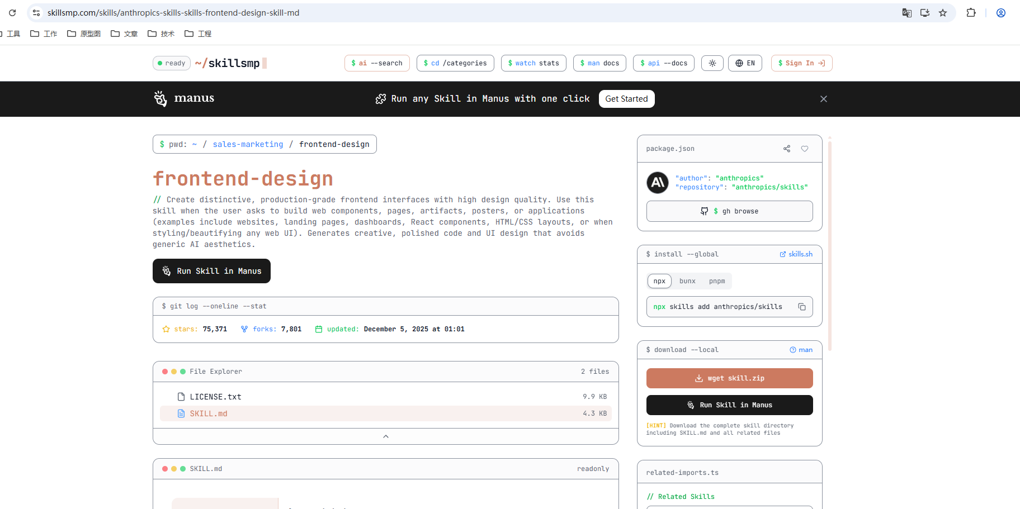1020x509 pixels.
Task: Select the pnpm package manager option
Action: pyautogui.click(x=717, y=280)
